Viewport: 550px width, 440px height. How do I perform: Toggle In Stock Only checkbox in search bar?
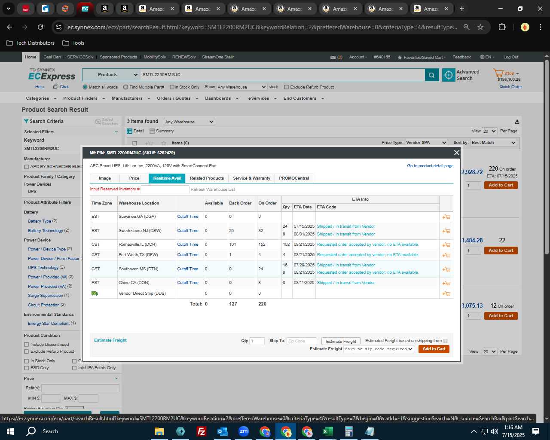[x=172, y=87]
